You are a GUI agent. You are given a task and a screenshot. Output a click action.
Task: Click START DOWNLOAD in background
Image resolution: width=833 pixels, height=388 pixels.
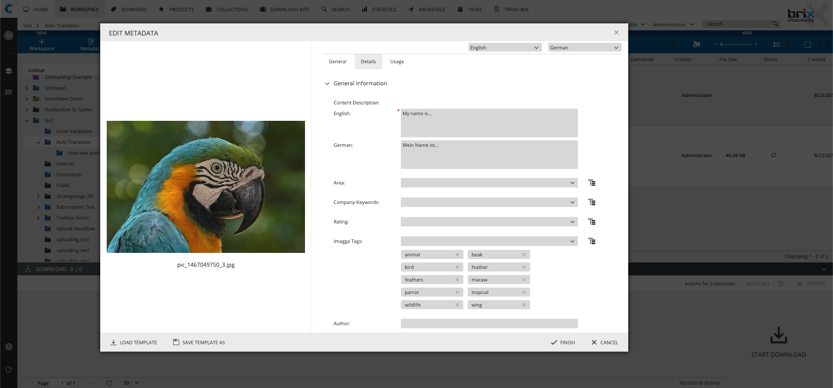778,342
